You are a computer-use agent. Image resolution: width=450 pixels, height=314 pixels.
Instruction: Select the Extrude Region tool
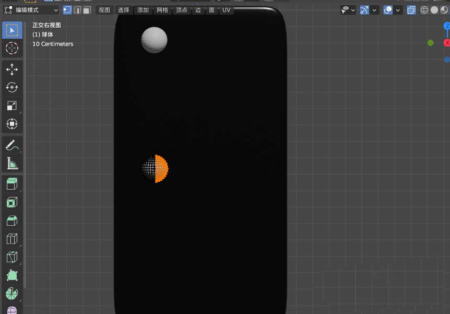tap(12, 184)
